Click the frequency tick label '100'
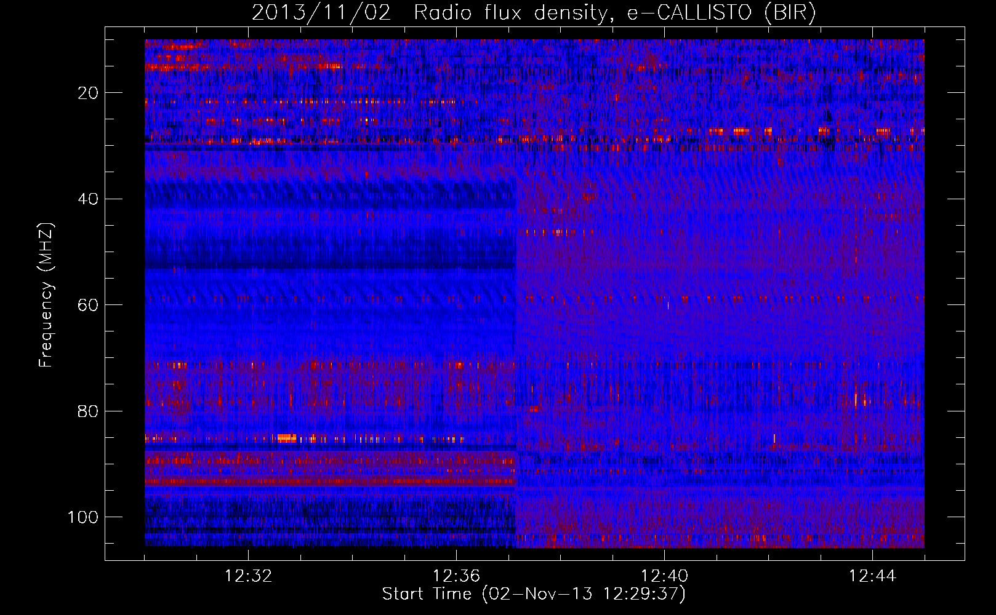The height and width of the screenshot is (615, 996). 83,517
